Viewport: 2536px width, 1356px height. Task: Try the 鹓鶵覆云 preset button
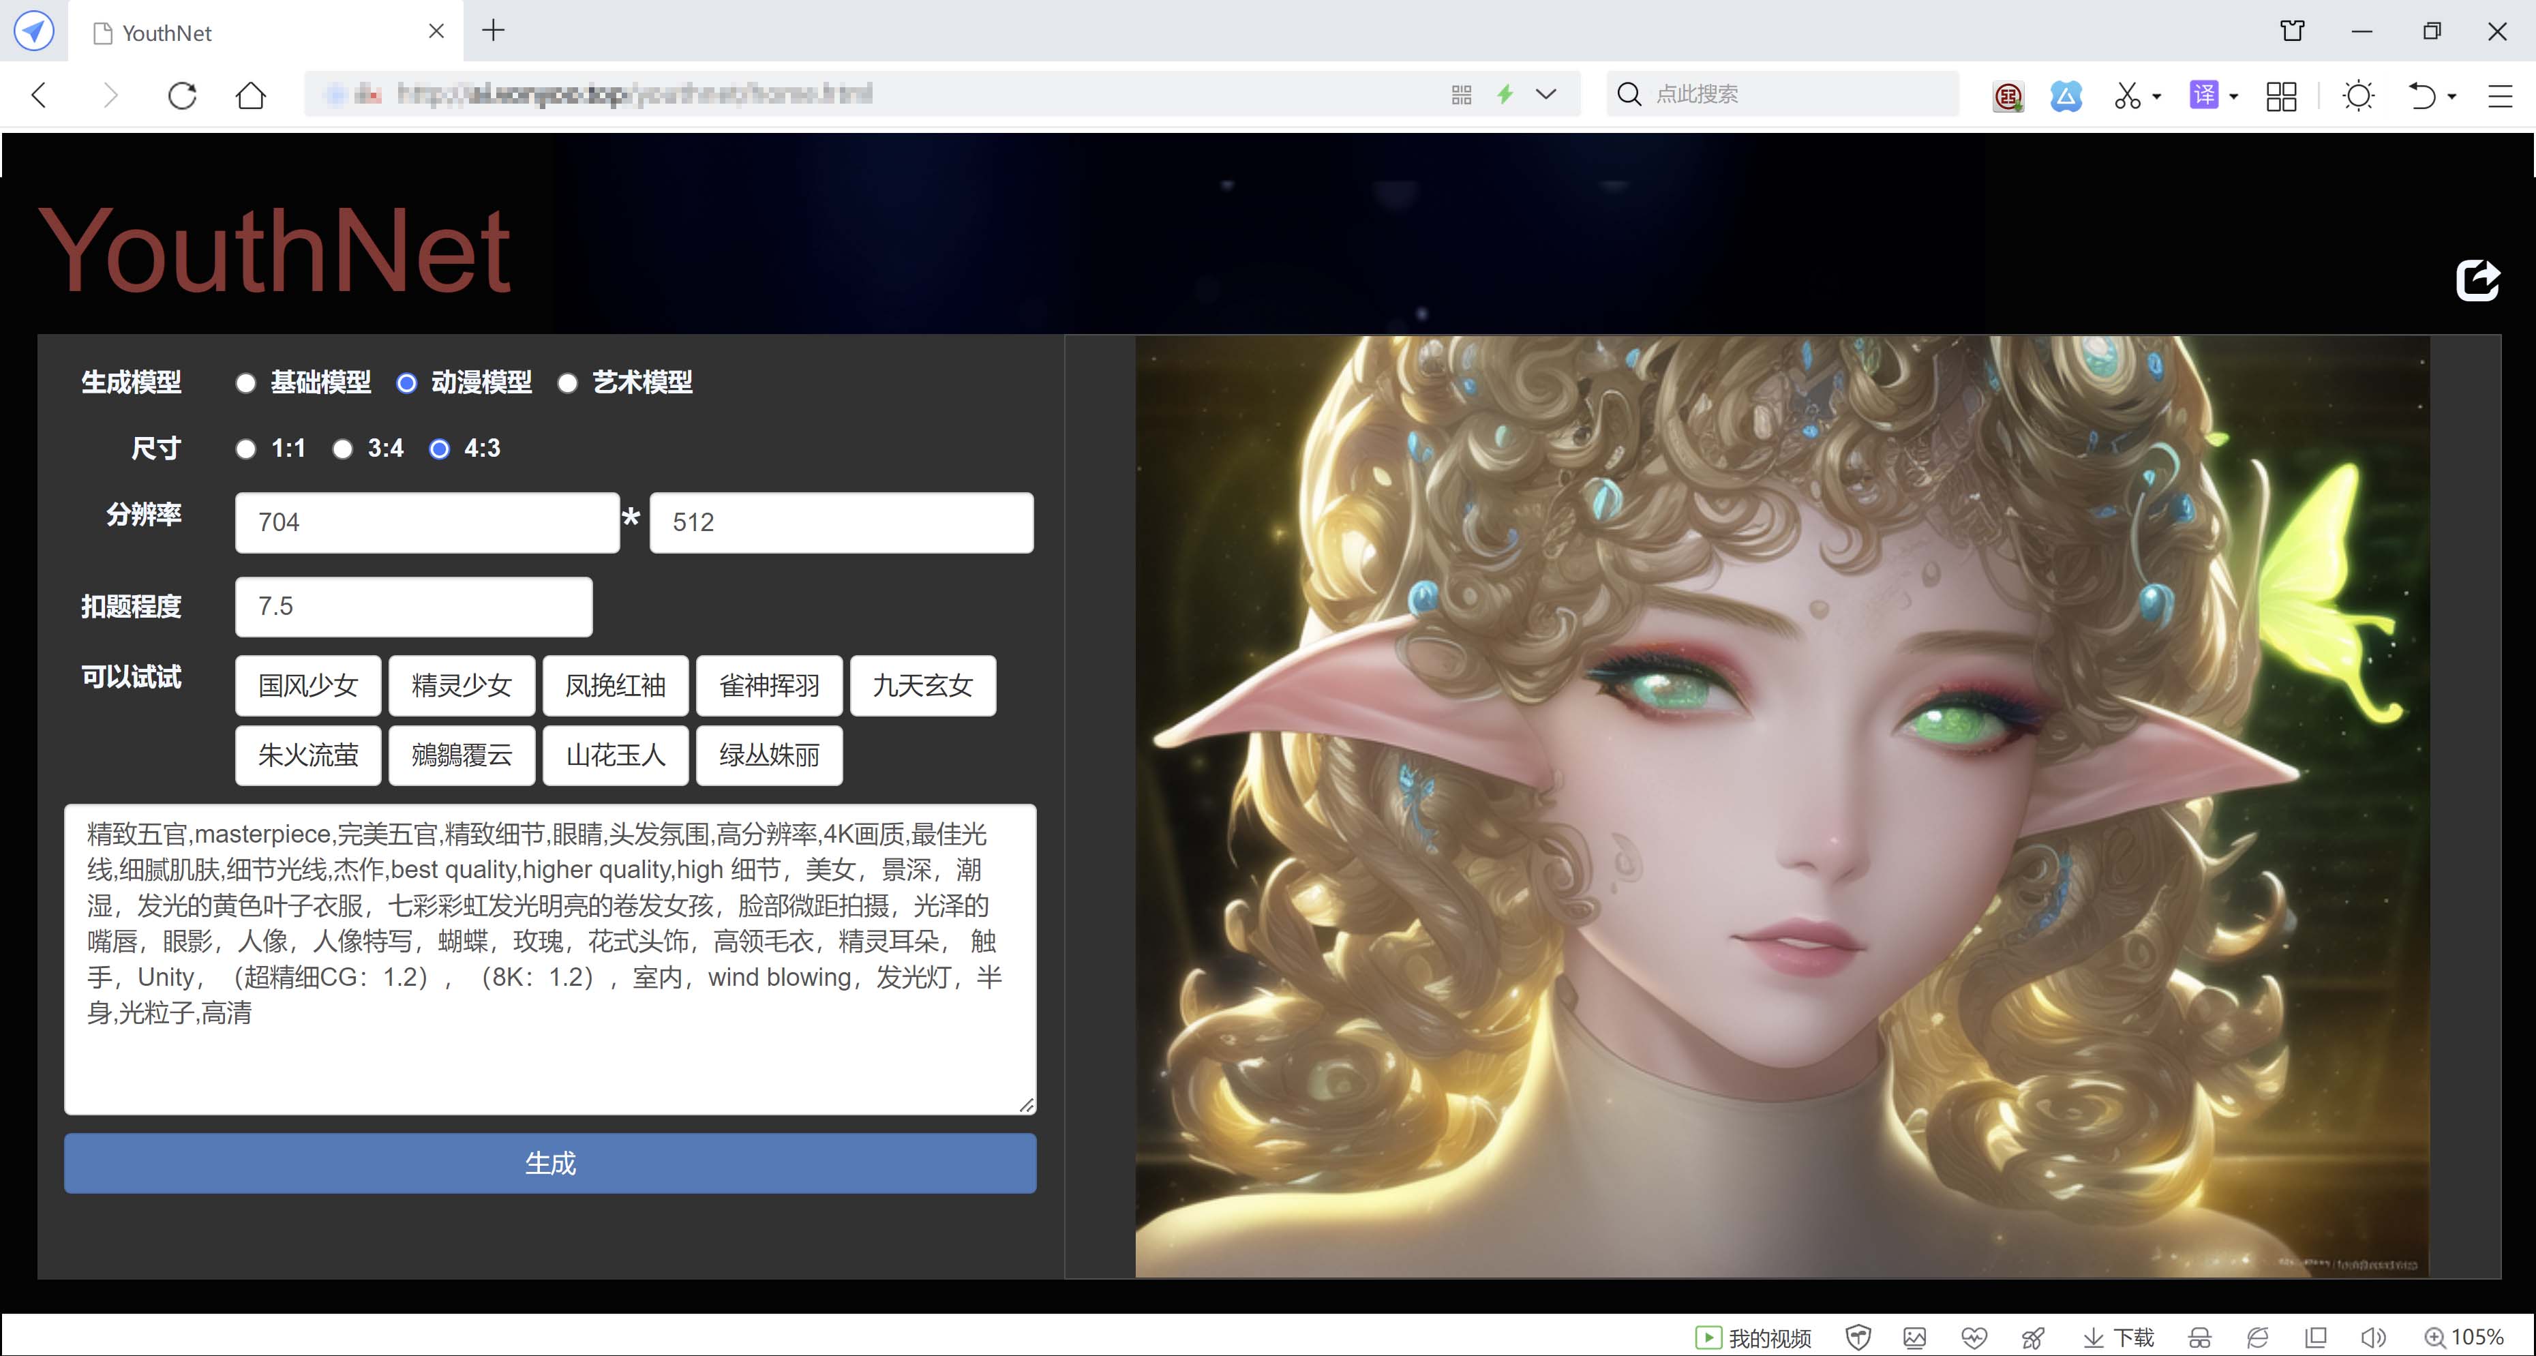click(462, 755)
